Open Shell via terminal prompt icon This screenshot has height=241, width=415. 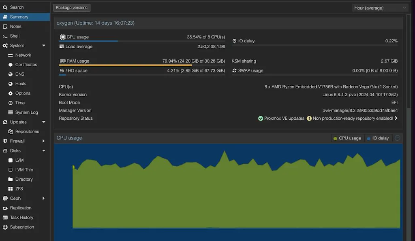click(x=5, y=36)
